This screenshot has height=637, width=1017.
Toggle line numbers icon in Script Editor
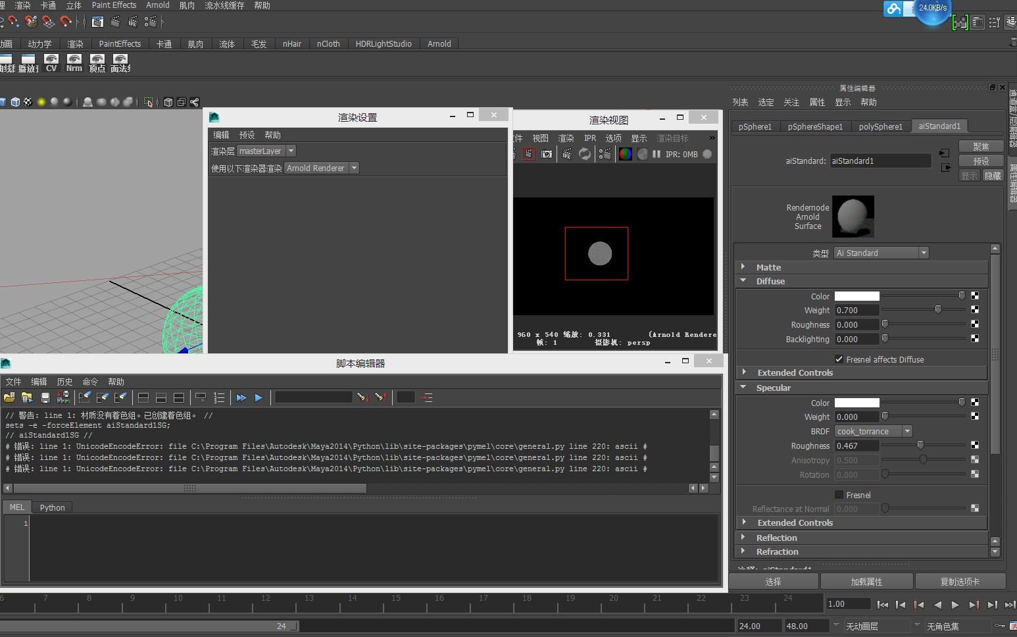219,397
